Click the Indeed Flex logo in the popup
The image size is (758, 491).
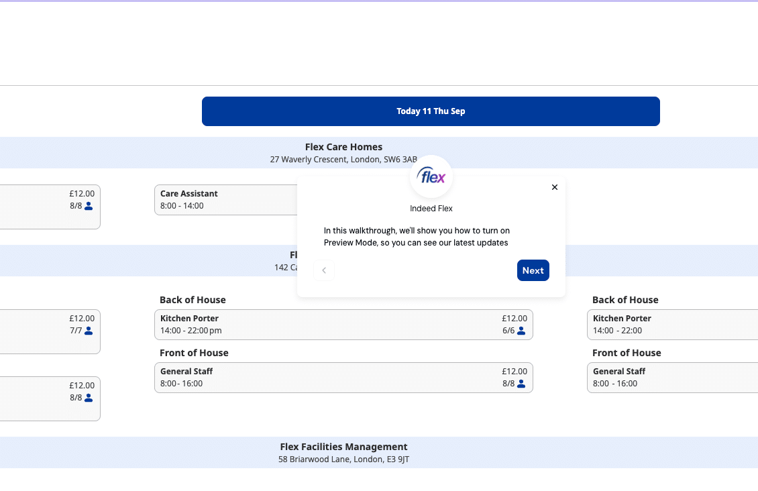click(431, 177)
